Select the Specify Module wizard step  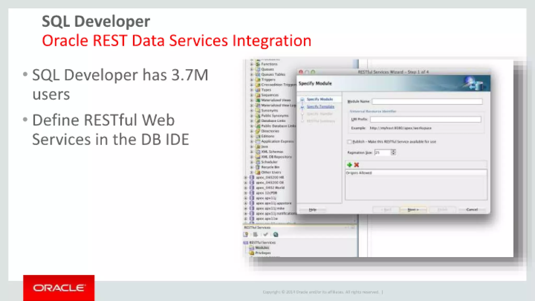320,99
